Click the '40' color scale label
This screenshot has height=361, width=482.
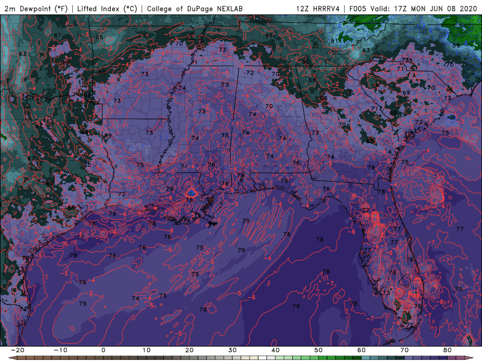275,350
